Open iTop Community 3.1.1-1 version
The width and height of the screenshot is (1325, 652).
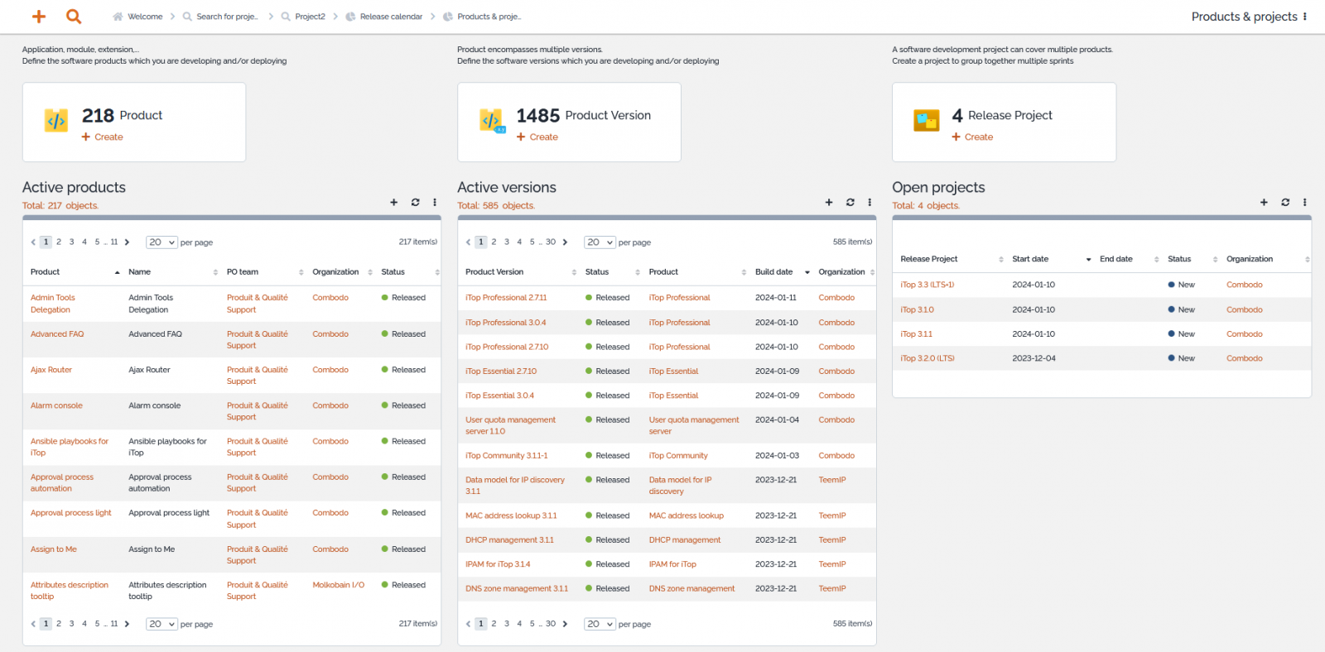pos(507,456)
